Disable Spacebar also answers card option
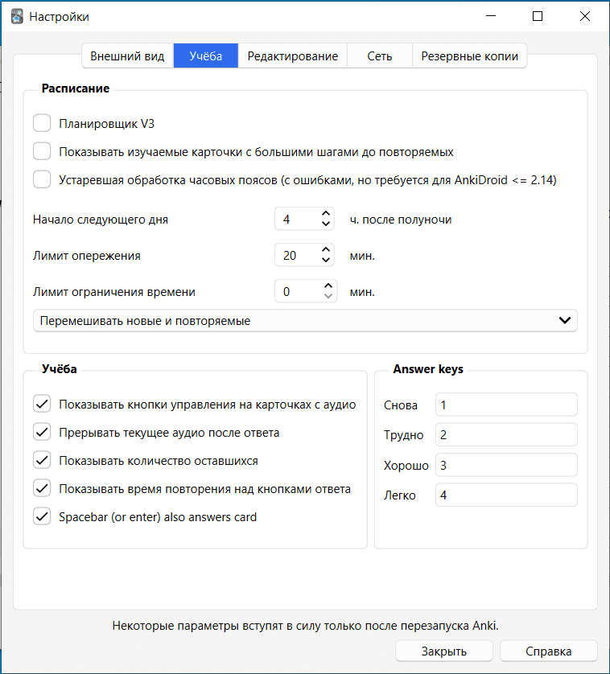Screen dimensions: 610x674 click(42, 517)
